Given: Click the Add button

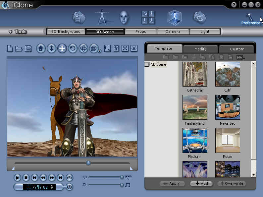Looking at the screenshot, I should (x=201, y=183).
